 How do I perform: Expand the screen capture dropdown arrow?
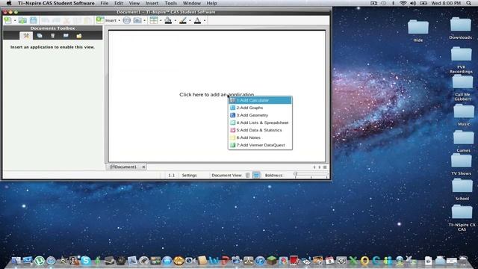click(144, 20)
